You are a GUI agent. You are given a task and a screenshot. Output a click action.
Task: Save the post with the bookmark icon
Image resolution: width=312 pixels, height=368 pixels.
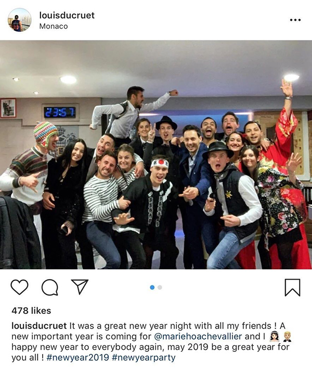[x=292, y=287]
